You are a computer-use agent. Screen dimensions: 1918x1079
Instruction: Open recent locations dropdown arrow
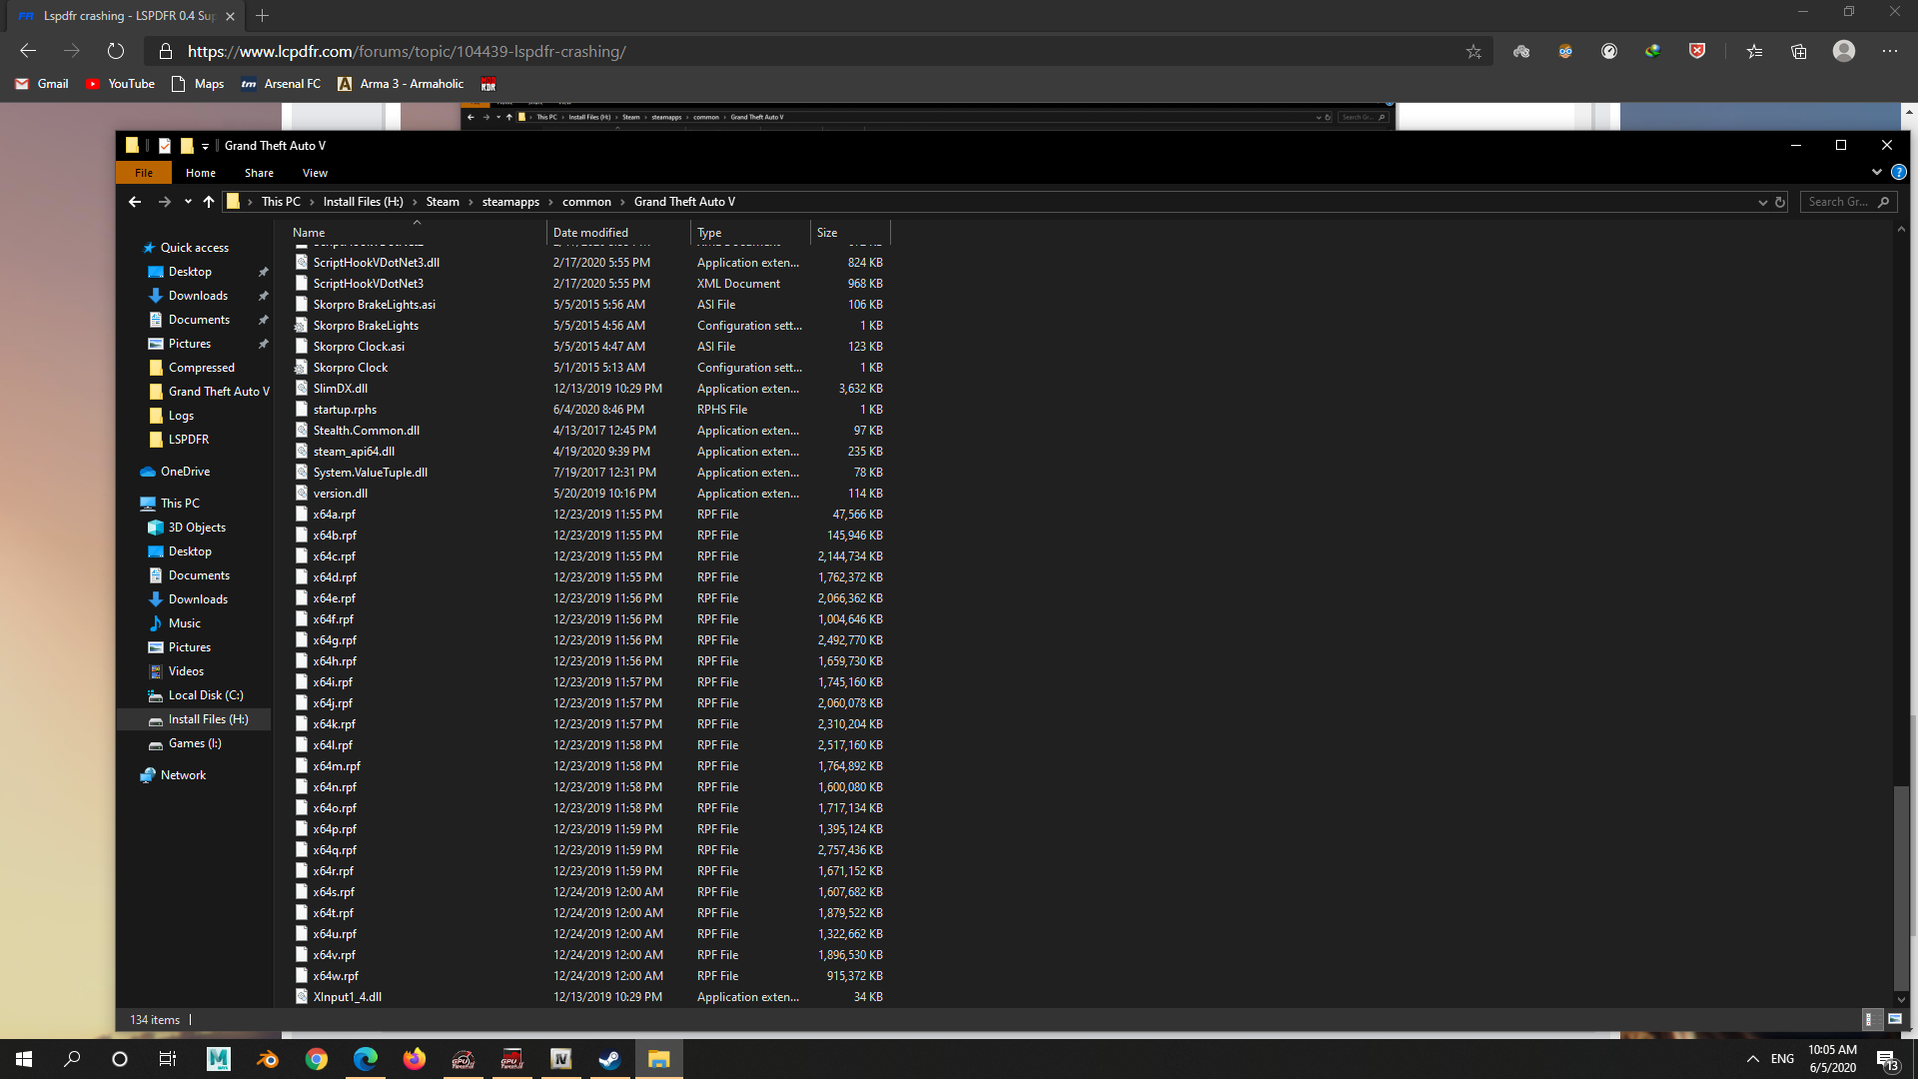tap(188, 202)
